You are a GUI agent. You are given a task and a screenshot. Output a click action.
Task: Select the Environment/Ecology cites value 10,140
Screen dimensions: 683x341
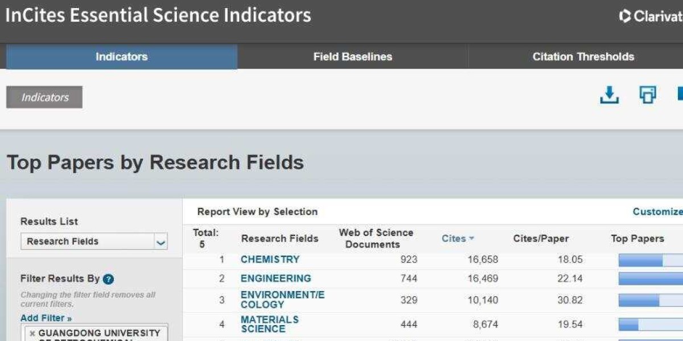[483, 300]
